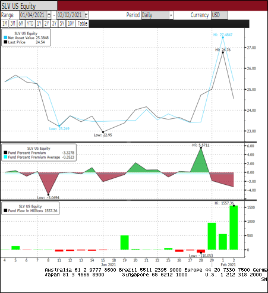Expand the Period Daily dropdown
The height and width of the screenshot is (293, 268).
[x=171, y=15]
